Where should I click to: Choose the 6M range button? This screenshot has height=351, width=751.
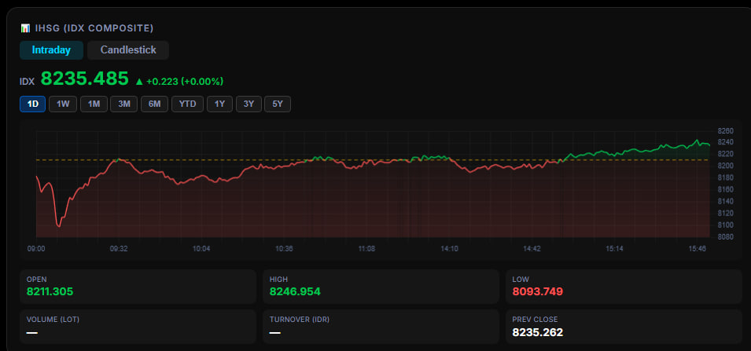point(154,104)
